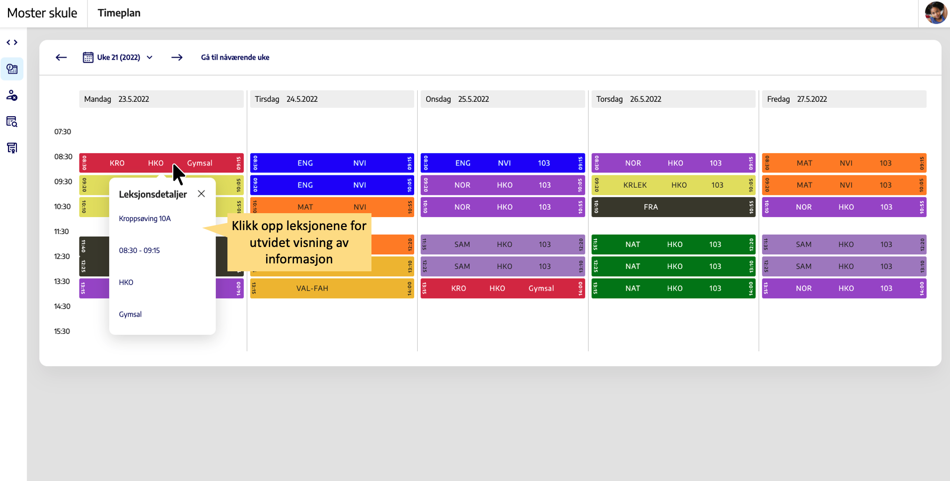Go to previous week arrow
The image size is (950, 481).
click(61, 58)
